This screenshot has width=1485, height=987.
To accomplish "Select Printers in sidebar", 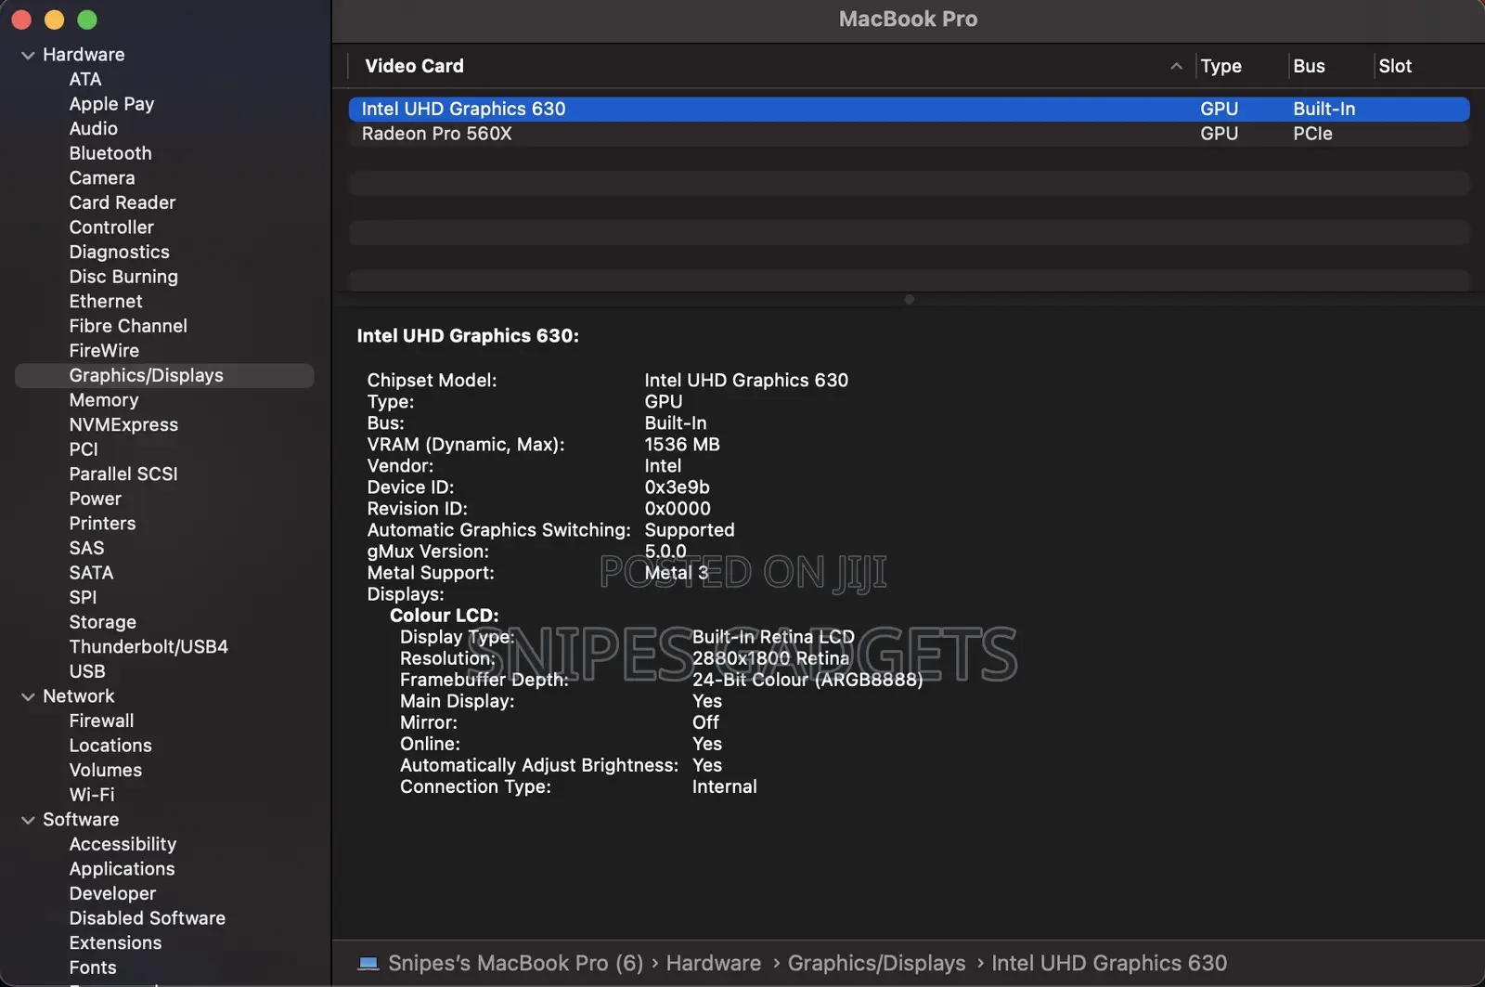I will tap(102, 524).
